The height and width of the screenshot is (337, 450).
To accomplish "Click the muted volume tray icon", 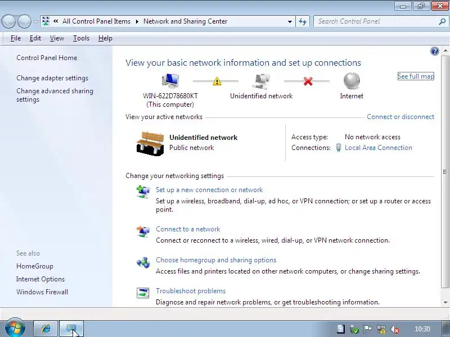I will (x=395, y=329).
